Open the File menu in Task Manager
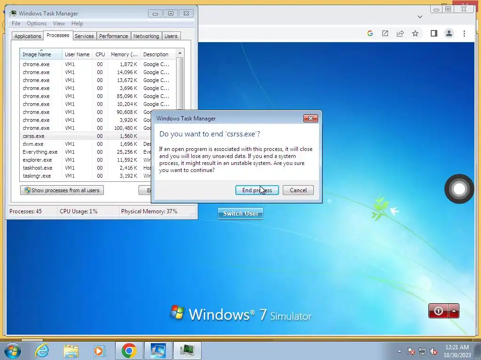Viewport: 481px width, 360px height. (16, 23)
